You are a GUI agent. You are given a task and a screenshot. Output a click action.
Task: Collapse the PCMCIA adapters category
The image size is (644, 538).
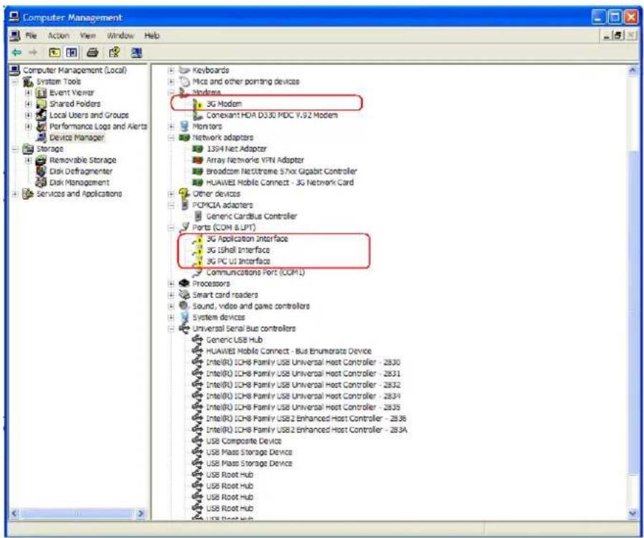(x=171, y=205)
